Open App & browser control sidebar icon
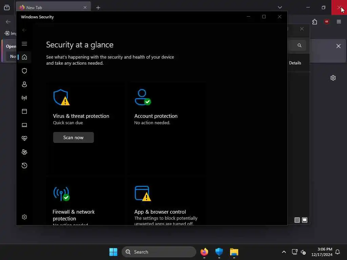The width and height of the screenshot is (347, 260). [24, 111]
